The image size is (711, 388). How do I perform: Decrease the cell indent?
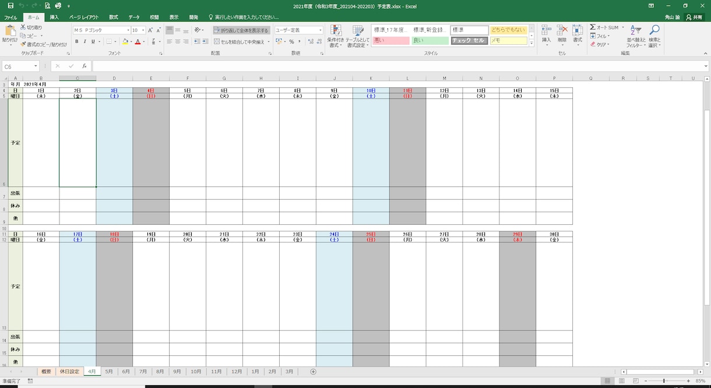click(197, 42)
